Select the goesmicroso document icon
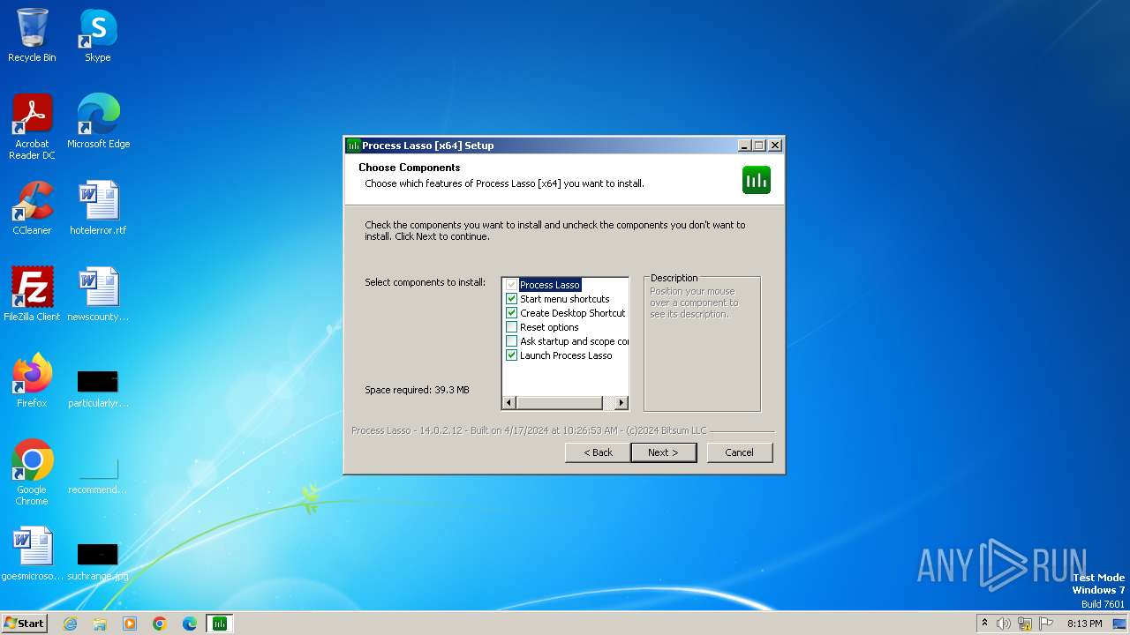Image resolution: width=1130 pixels, height=635 pixels. [32, 553]
